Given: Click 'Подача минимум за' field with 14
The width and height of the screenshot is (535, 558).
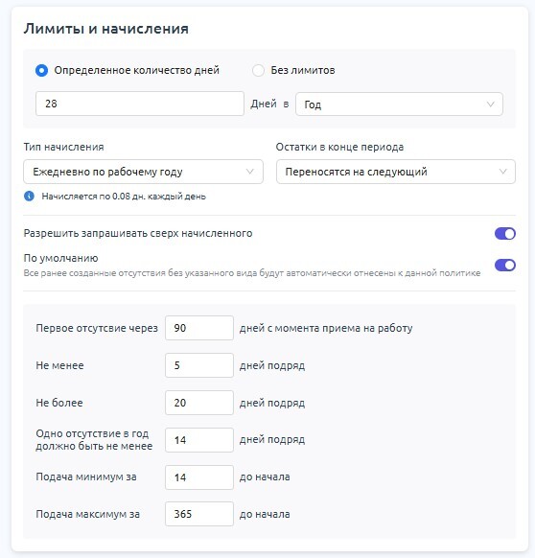Looking at the screenshot, I should (199, 477).
